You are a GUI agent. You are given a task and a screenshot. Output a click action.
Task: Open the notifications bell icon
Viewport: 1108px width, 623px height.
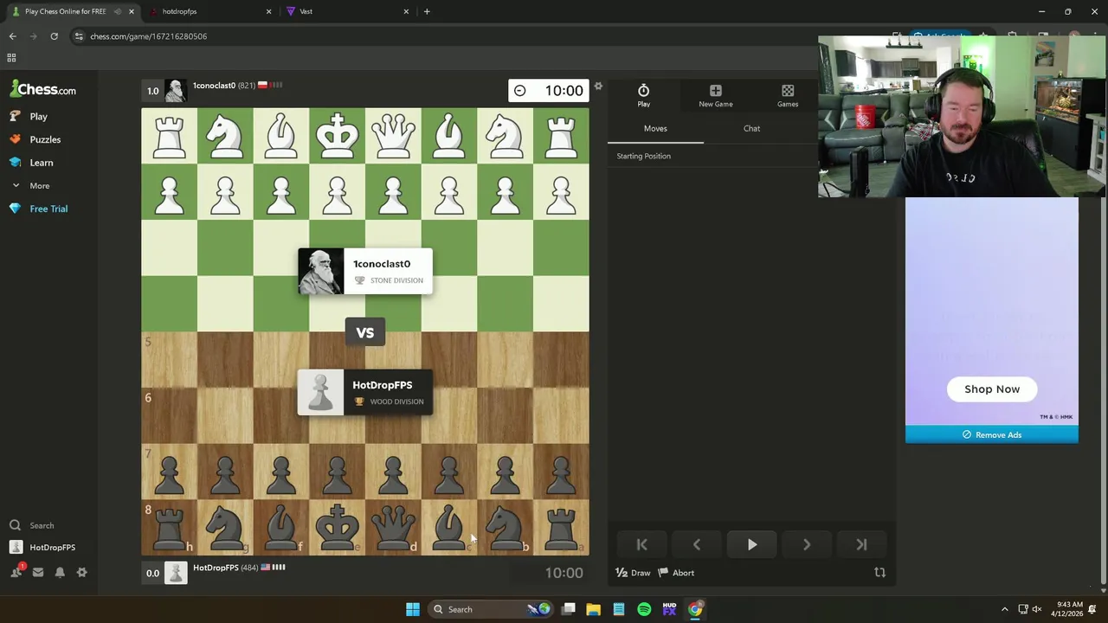(60, 573)
